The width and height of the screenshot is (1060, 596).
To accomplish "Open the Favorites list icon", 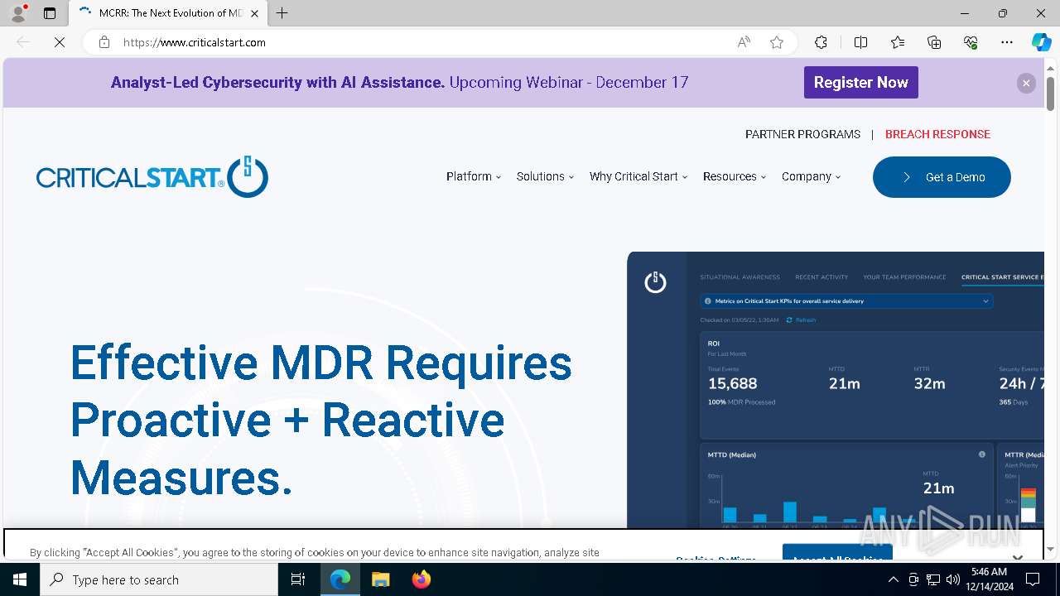I will [898, 42].
